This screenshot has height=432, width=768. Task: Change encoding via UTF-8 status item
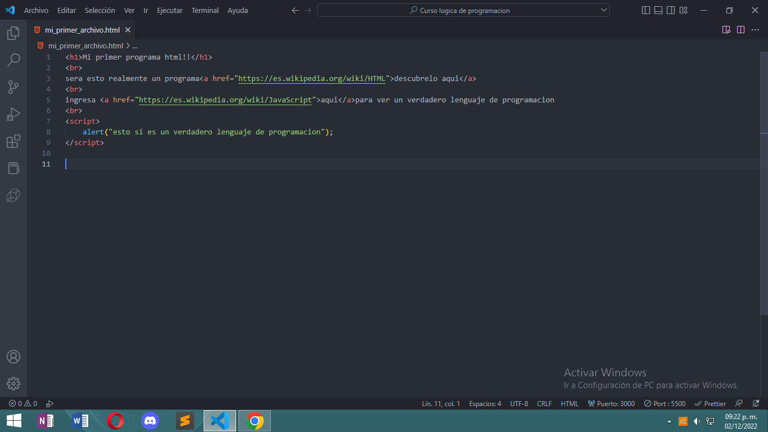click(x=519, y=403)
